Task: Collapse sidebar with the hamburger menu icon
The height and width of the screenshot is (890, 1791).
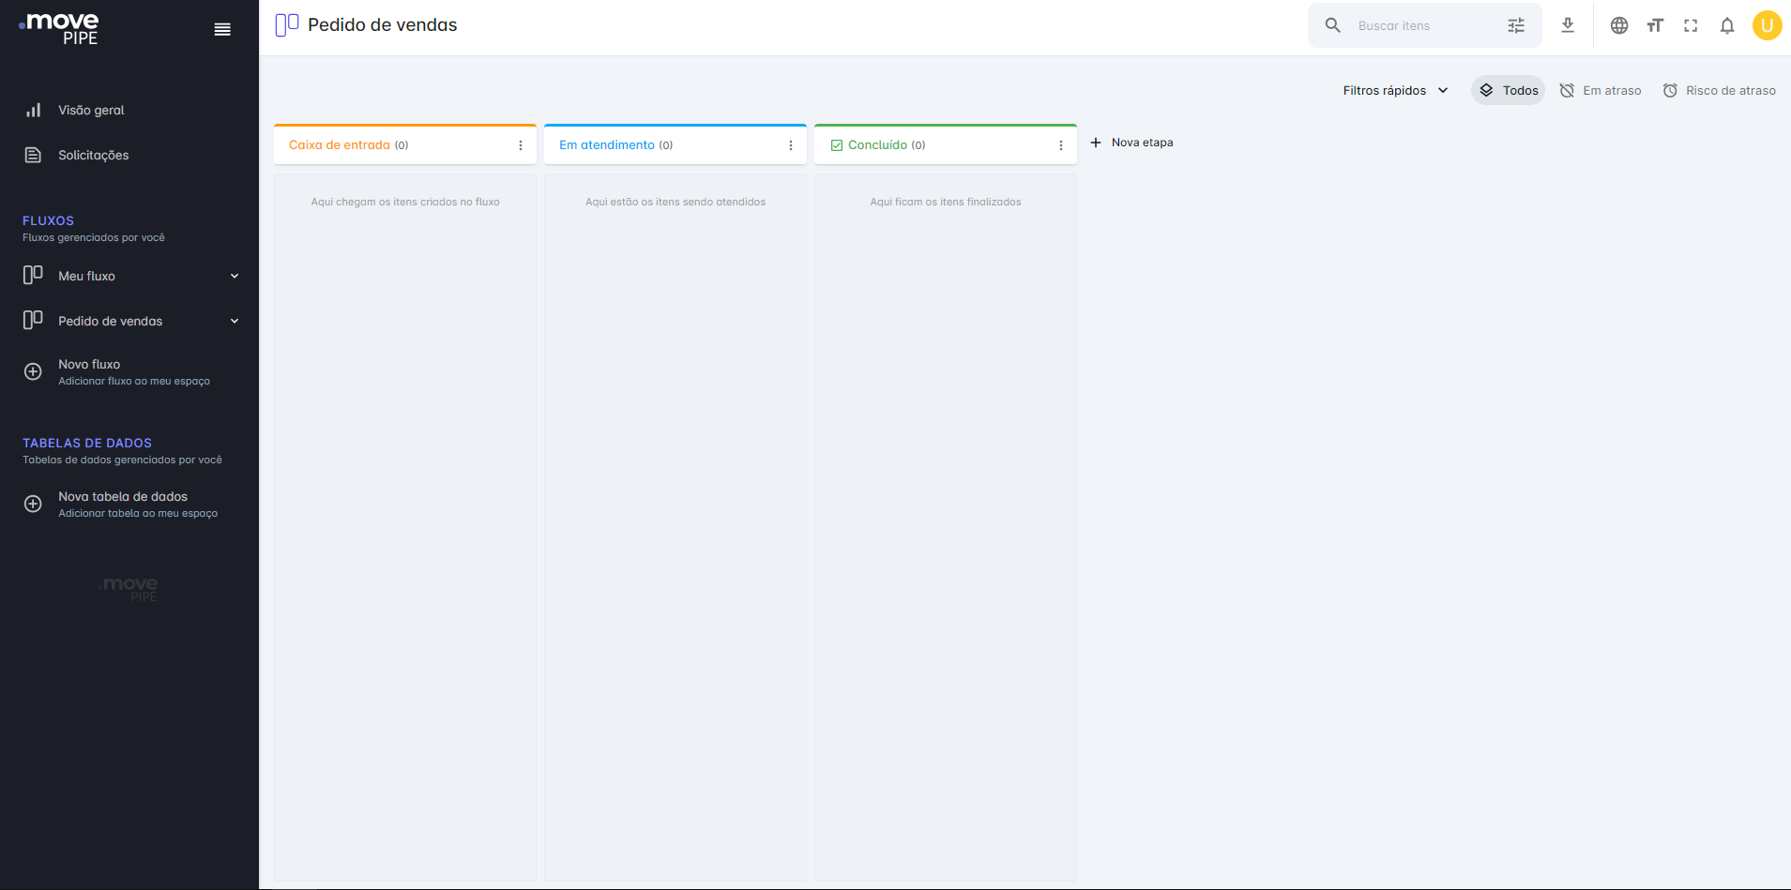Action: tap(222, 29)
